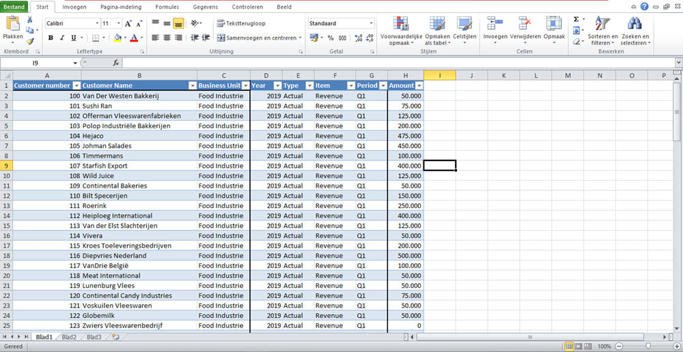Align text to middle vertically
Screen dimensions: 683x352
[167, 23]
